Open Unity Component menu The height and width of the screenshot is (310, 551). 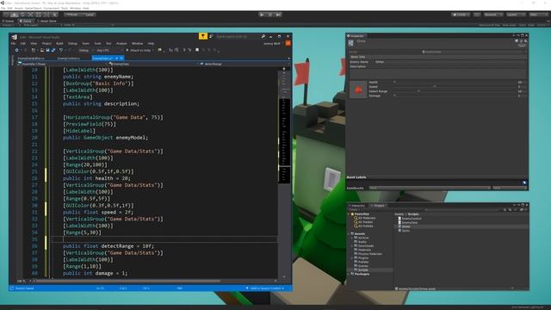point(51,8)
